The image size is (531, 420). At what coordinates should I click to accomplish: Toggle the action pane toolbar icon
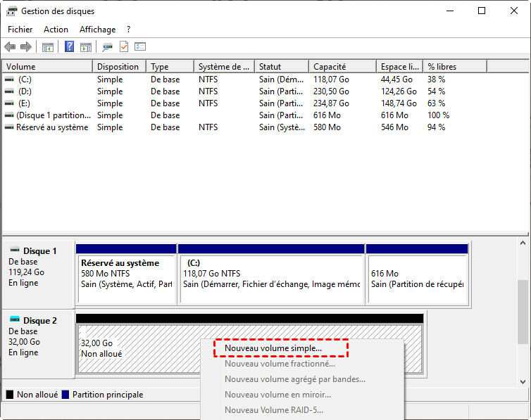pos(86,47)
